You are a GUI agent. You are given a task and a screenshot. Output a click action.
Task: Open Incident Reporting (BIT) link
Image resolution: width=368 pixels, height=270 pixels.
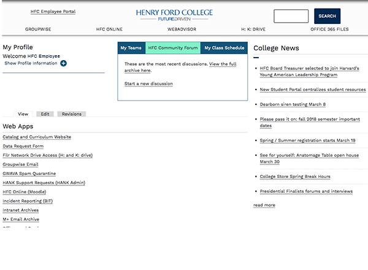pyautogui.click(x=28, y=201)
